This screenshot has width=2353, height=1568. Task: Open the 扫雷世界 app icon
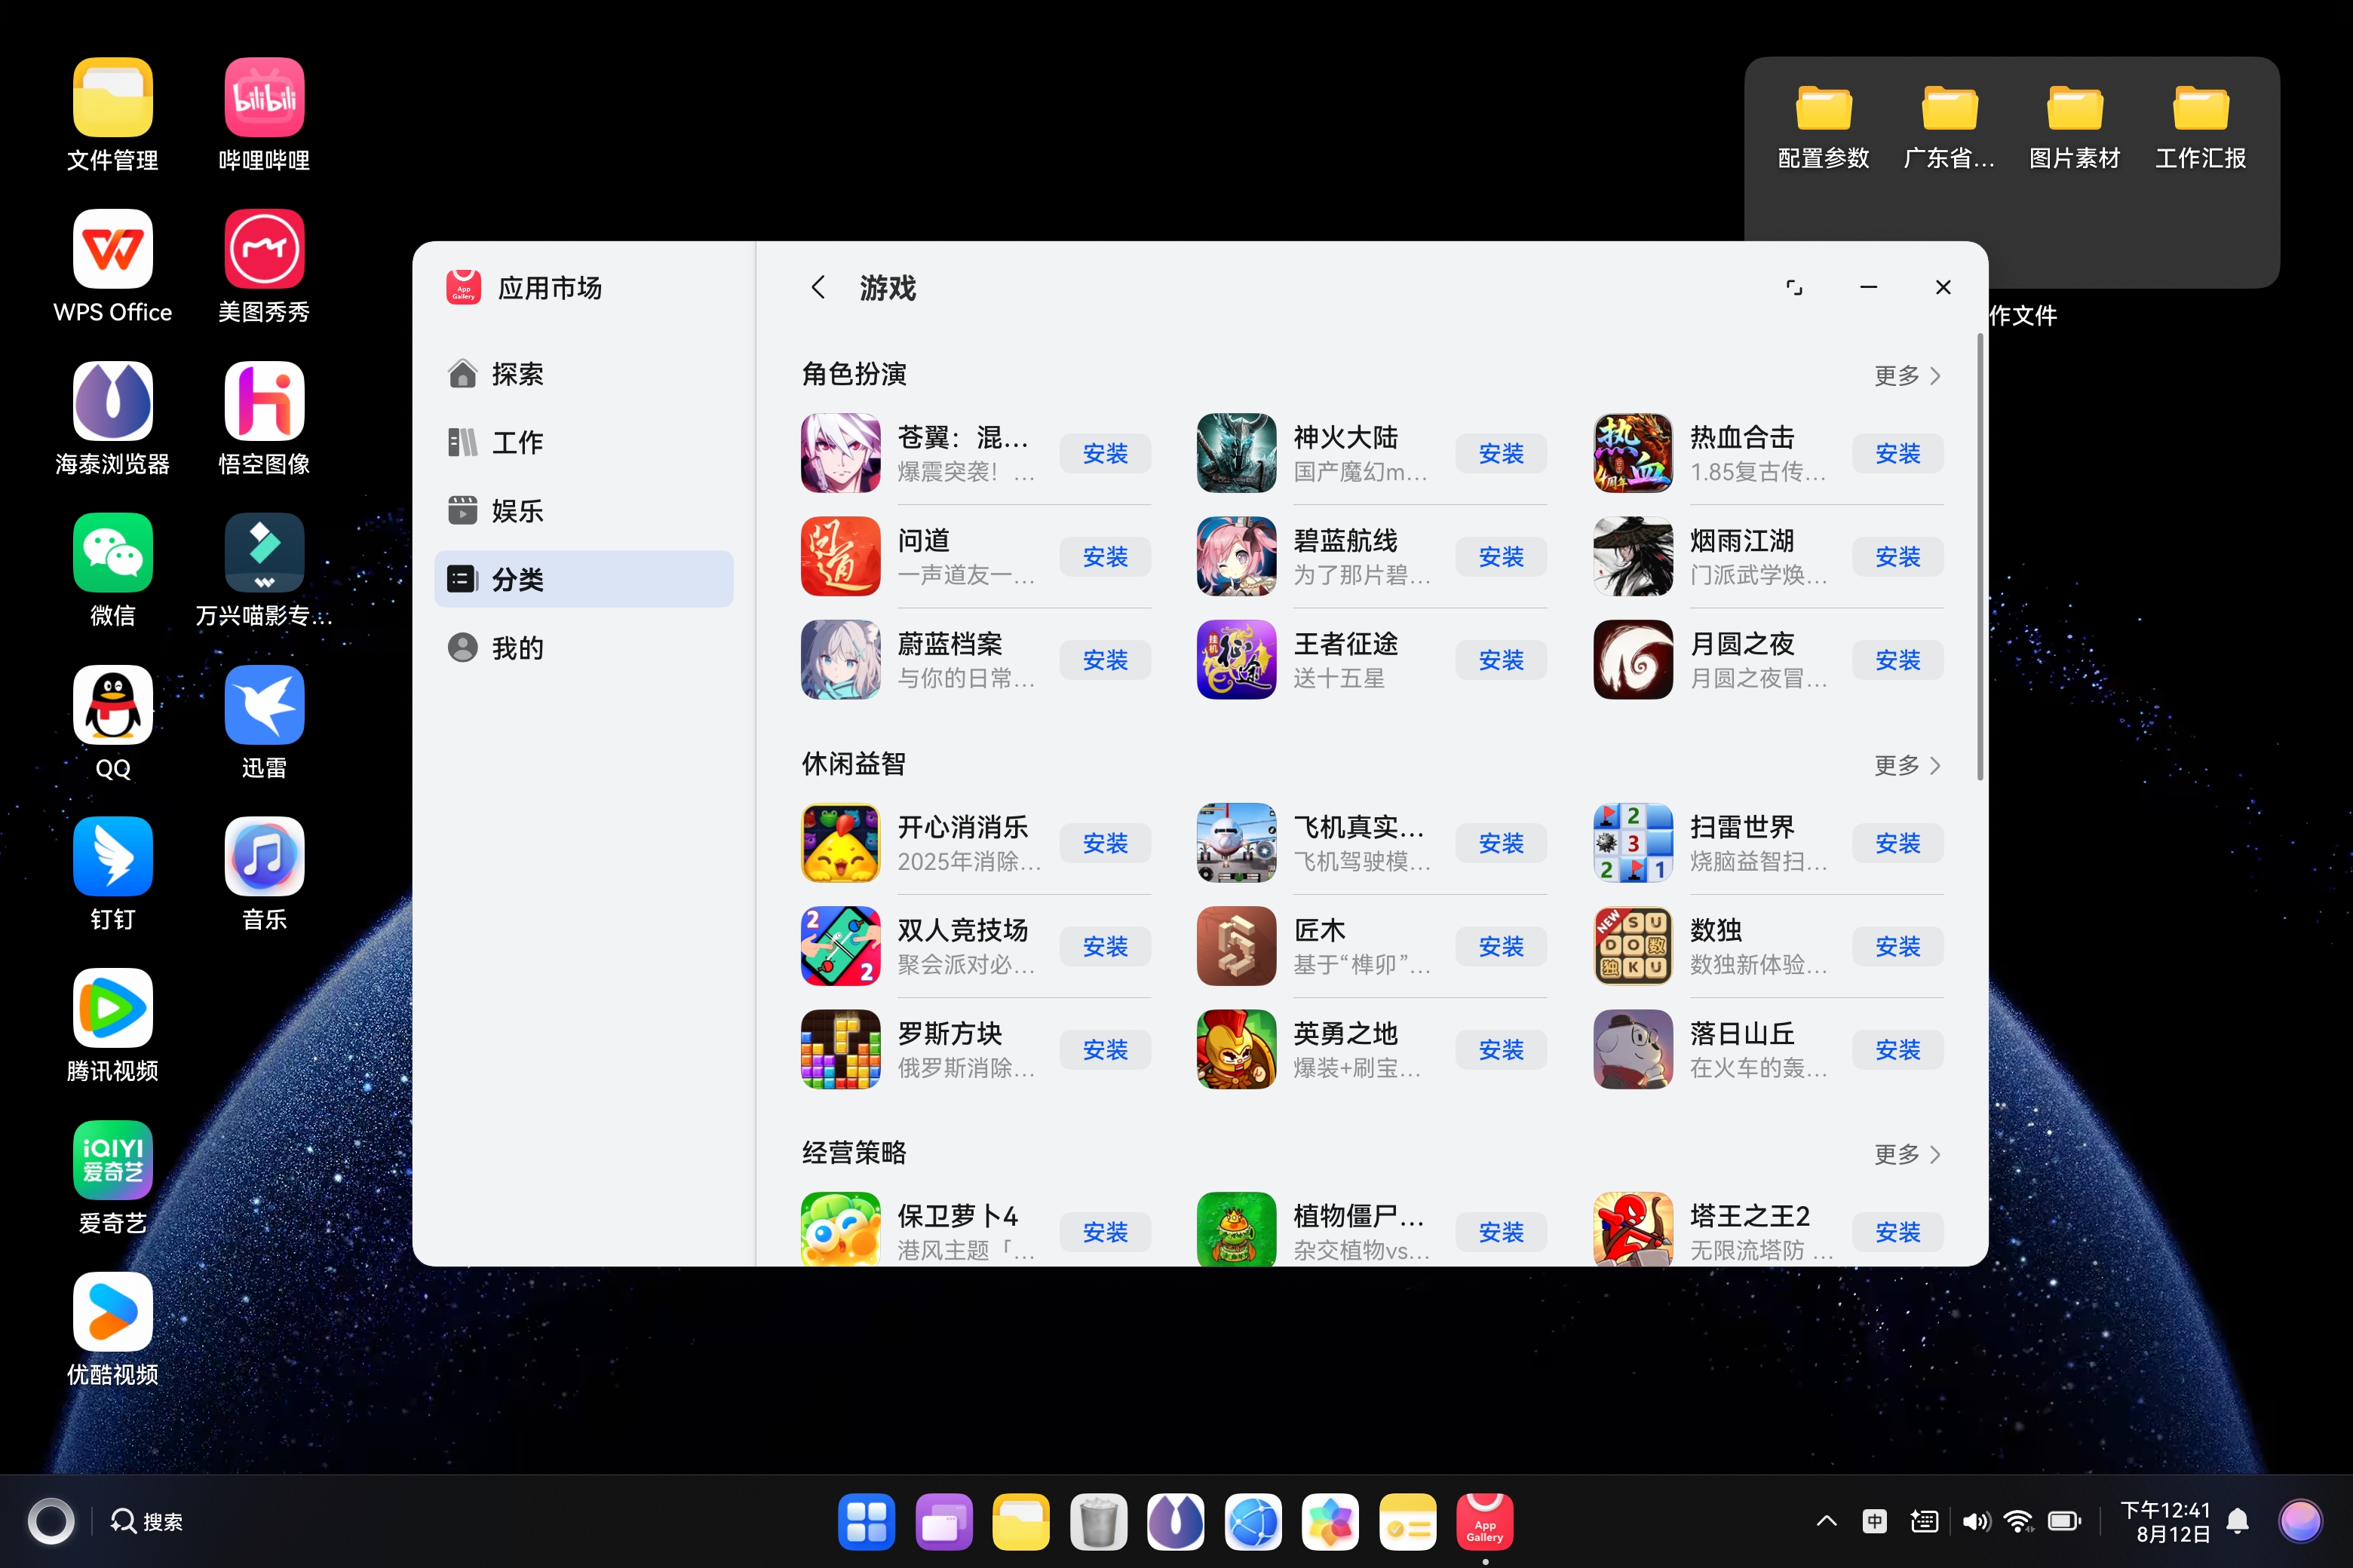pyautogui.click(x=1633, y=843)
